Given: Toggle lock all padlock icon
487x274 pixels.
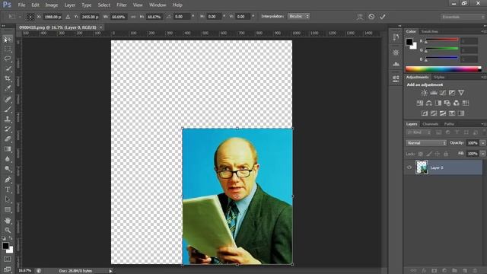Looking at the screenshot, I should point(446,154).
